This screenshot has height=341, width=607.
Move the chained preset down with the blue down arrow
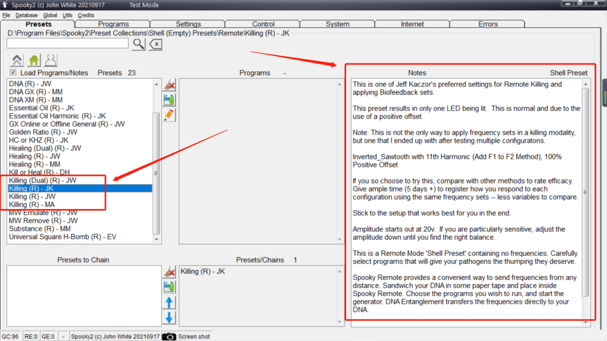pos(170,318)
